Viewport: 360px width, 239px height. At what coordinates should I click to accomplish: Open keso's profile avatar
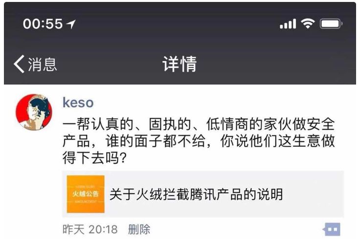[x=34, y=112]
